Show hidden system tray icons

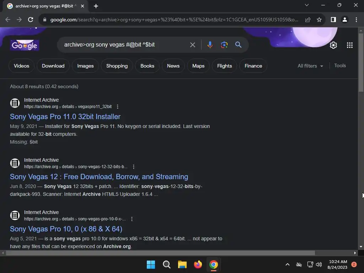pyautogui.click(x=287, y=264)
